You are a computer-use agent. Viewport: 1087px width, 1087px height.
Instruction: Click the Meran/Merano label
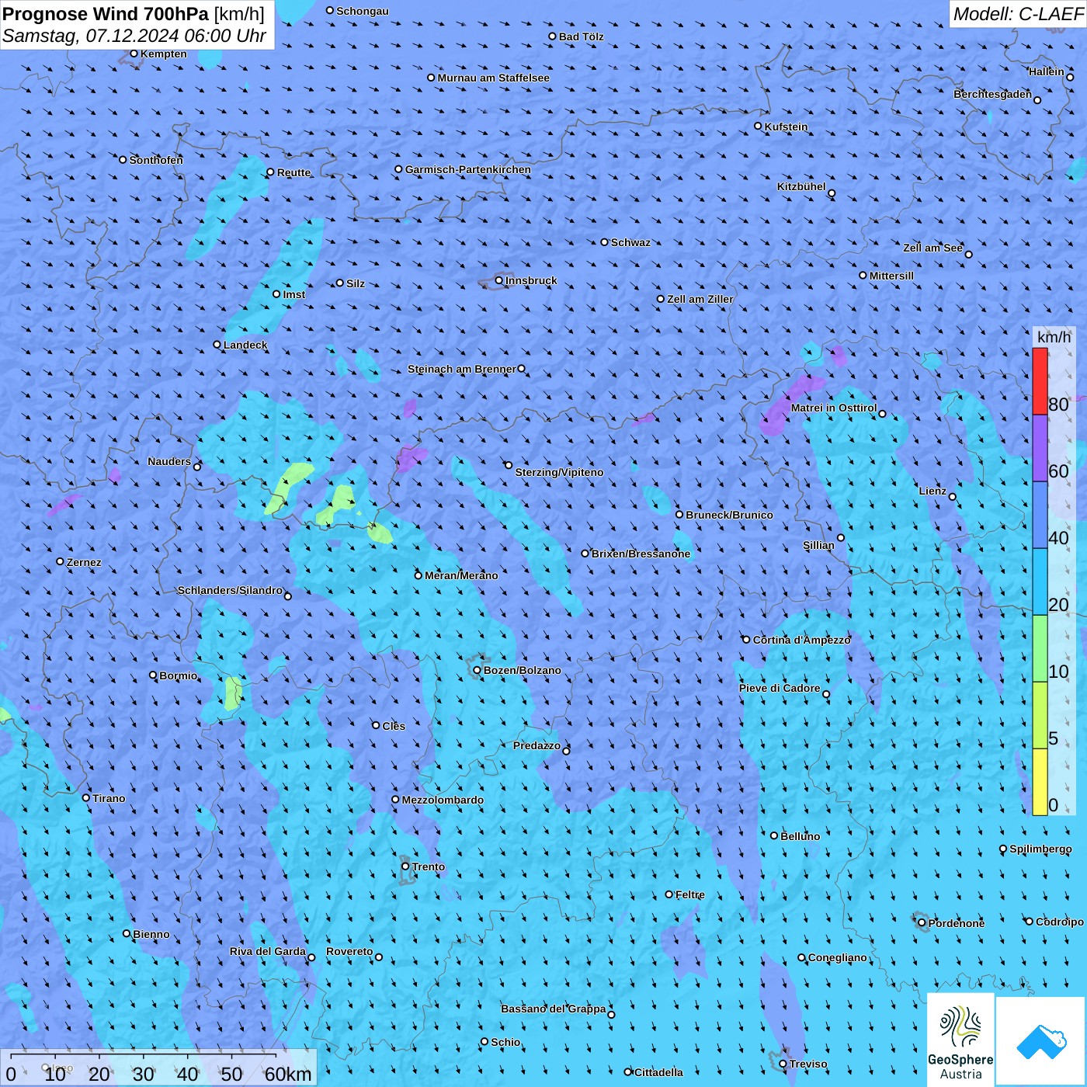[461, 575]
